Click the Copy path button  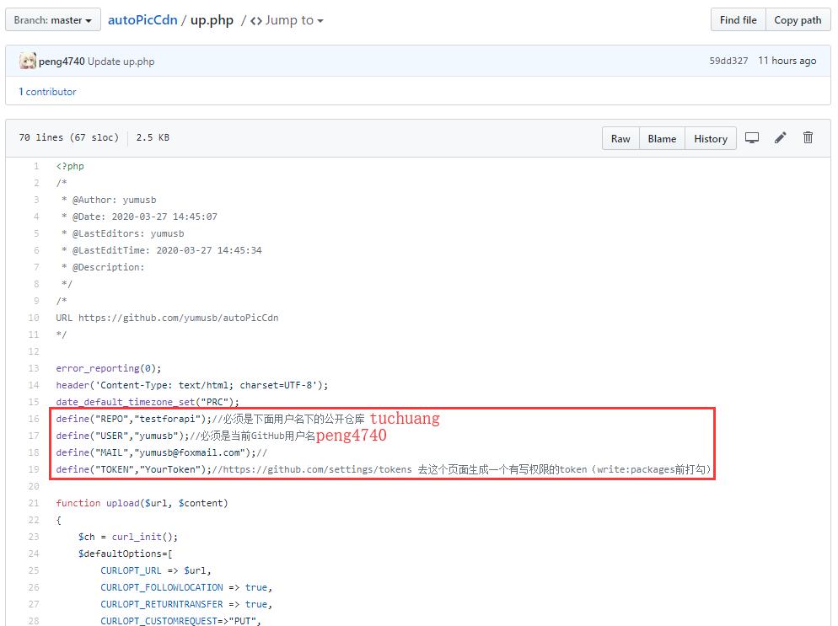pyautogui.click(x=798, y=19)
